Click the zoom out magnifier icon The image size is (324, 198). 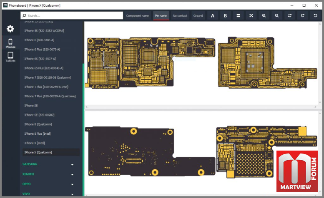[277, 16]
